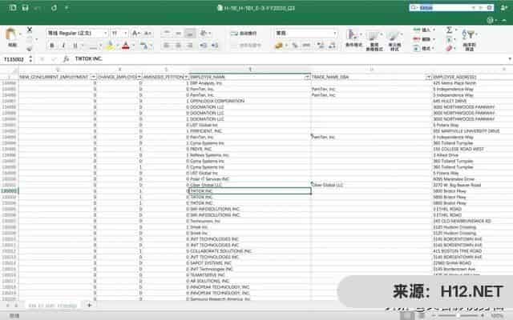Decrease indent
The width and height of the screenshot is (513, 320).
pyautogui.click(x=203, y=46)
